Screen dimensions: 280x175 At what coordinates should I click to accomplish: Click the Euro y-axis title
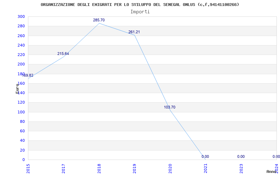pyautogui.click(x=17, y=89)
